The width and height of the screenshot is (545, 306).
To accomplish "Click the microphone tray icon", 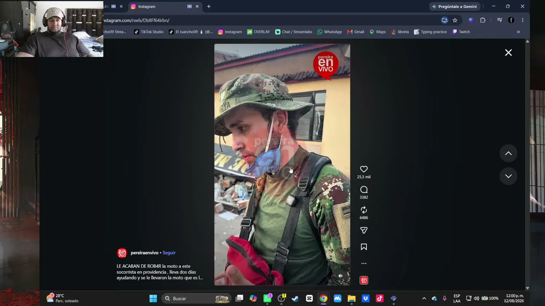I will click(x=445, y=298).
